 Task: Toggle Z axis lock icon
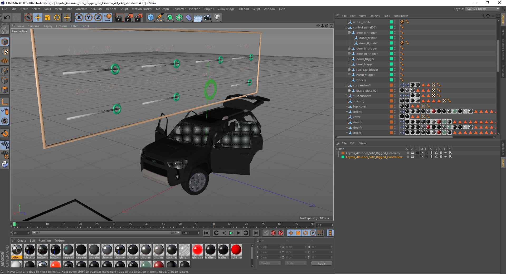pyautogui.click(x=98, y=18)
